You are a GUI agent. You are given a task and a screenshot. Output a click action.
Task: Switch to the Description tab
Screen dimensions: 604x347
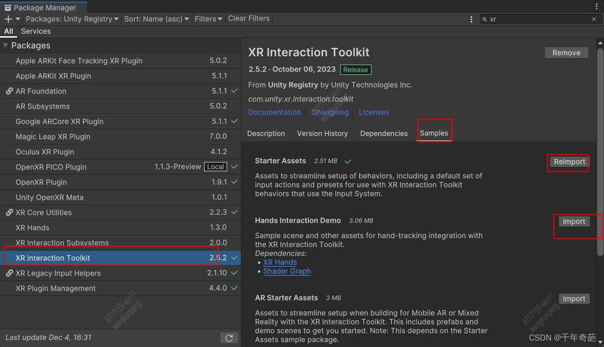coord(266,133)
